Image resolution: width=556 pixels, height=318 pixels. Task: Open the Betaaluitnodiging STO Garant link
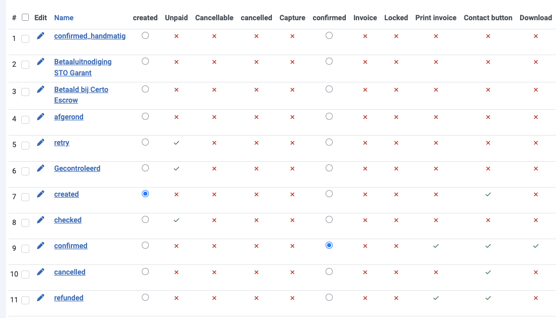pyautogui.click(x=83, y=67)
